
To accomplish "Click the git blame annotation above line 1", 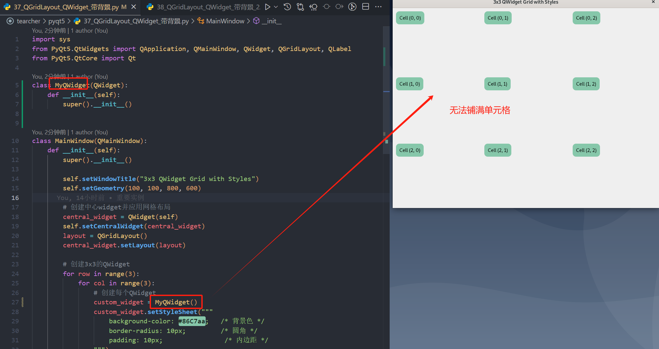I will [70, 31].
